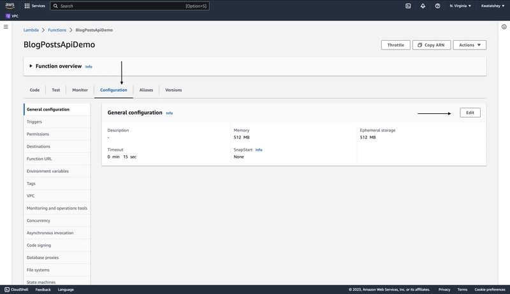Select Database proxies in side menu
The width and height of the screenshot is (510, 294).
click(x=57, y=257)
